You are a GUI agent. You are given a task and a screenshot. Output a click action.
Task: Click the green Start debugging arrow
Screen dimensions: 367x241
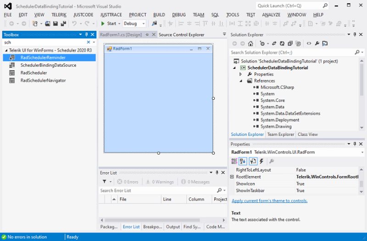[103, 23]
